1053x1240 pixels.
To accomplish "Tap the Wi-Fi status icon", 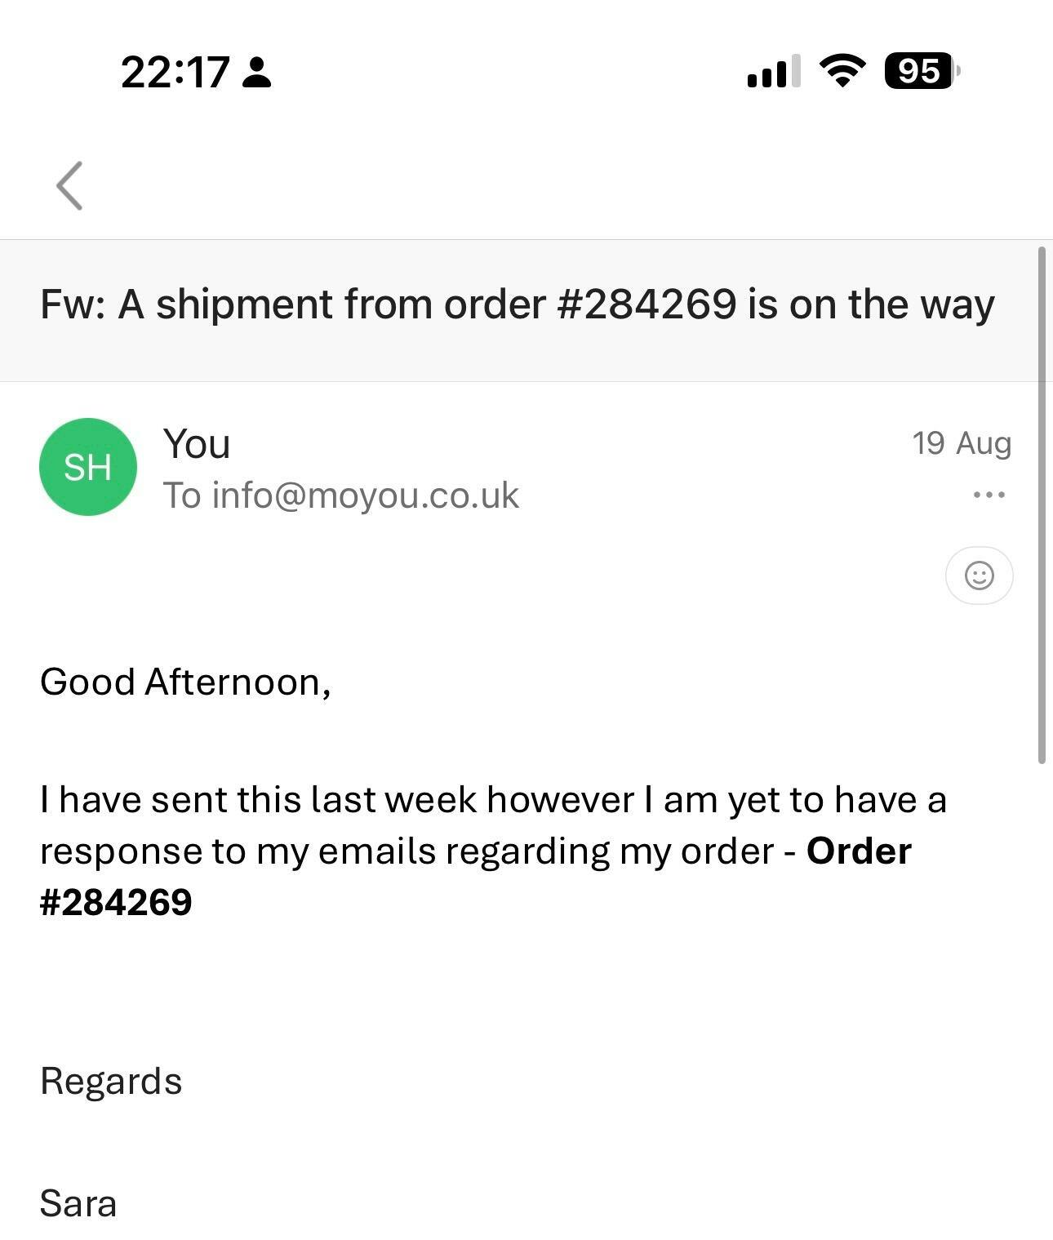I will (x=843, y=71).
